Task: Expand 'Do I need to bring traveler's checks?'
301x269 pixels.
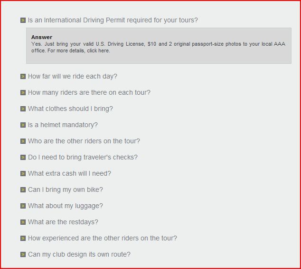Action: coord(83,157)
